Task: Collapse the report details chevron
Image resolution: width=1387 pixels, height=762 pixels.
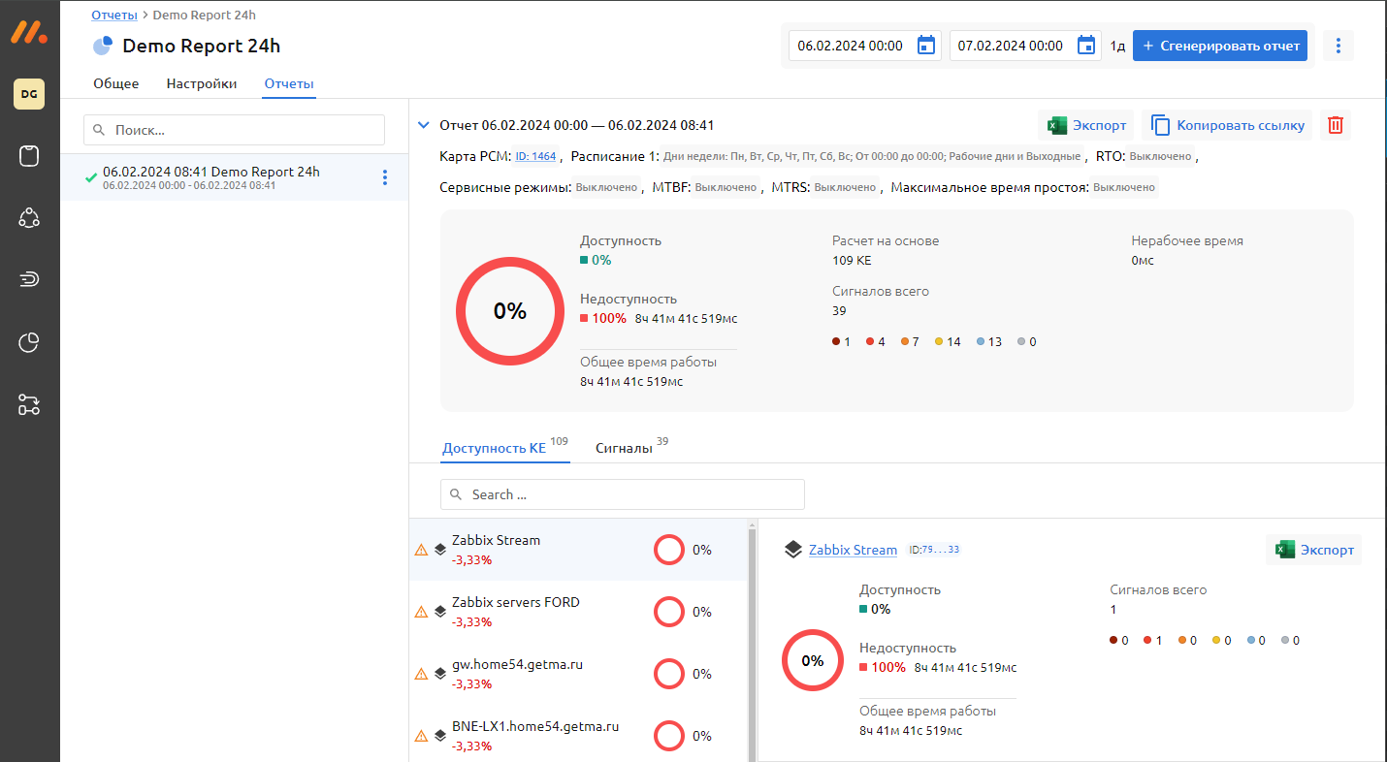Action: pyautogui.click(x=423, y=125)
